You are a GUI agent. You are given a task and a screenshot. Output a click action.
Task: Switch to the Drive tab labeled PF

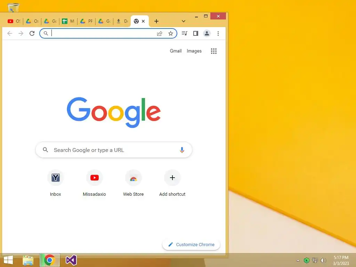87,21
